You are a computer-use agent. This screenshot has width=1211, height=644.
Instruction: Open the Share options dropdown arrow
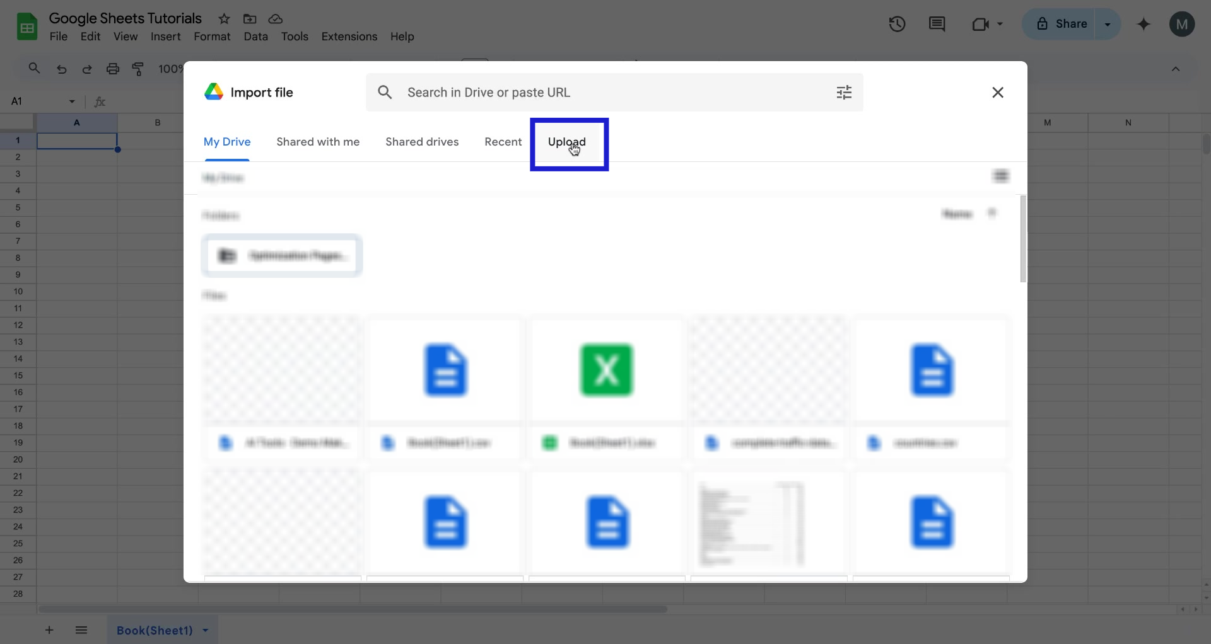[x=1108, y=24]
